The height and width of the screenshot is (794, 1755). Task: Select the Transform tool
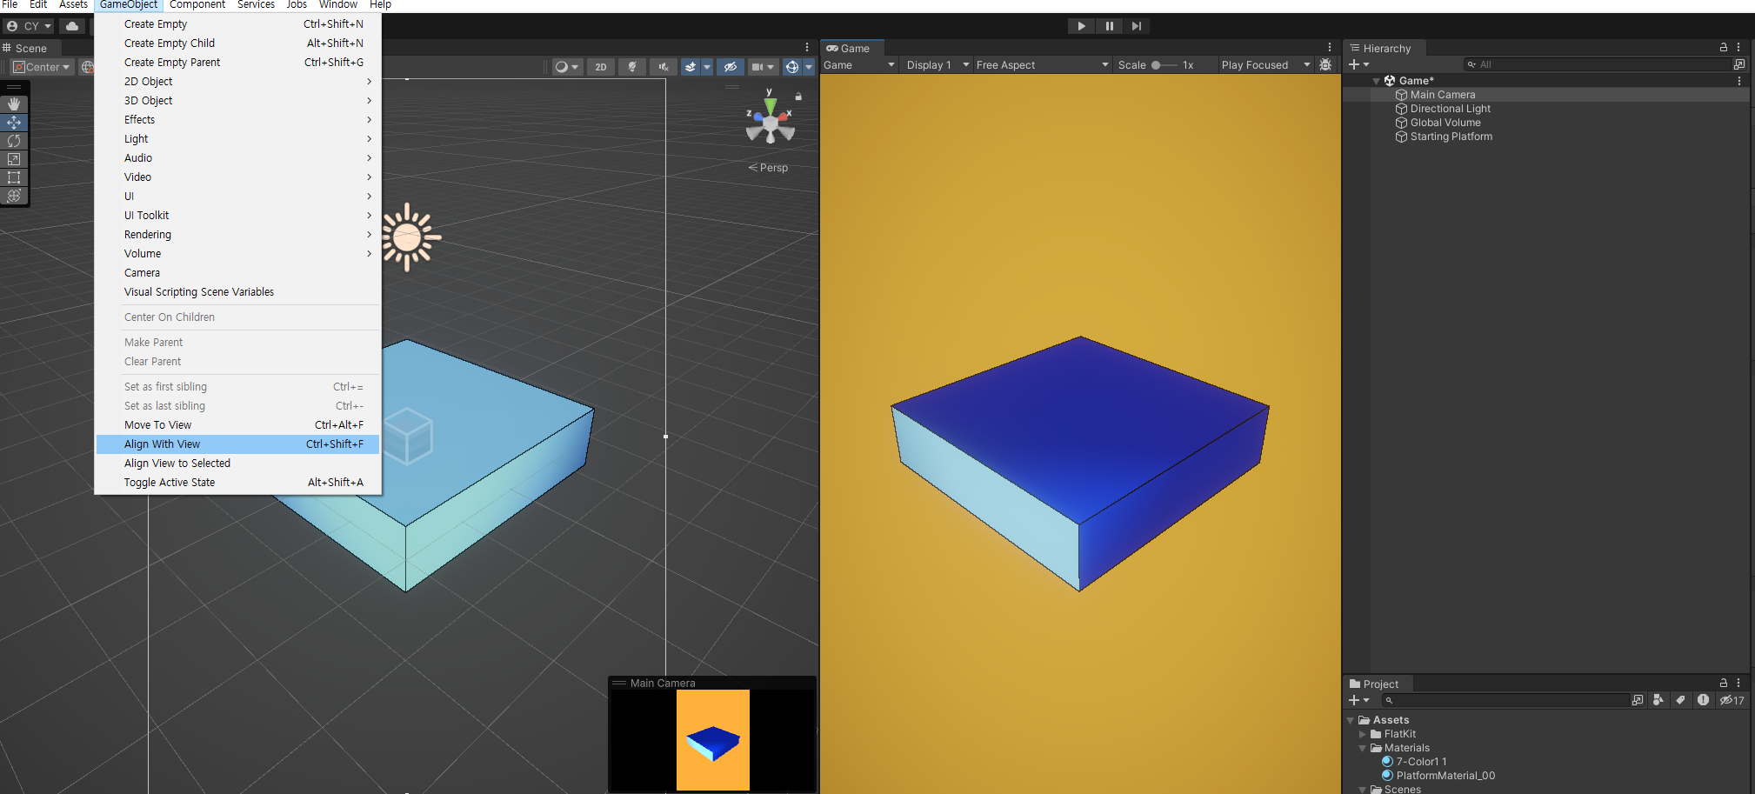click(14, 196)
